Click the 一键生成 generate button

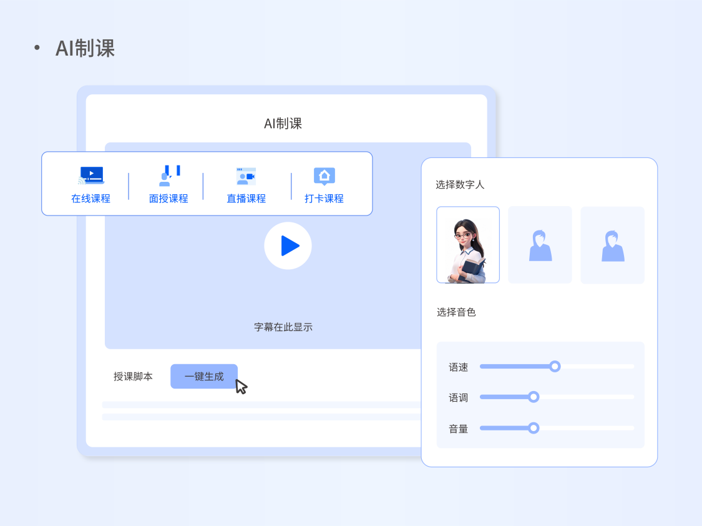pyautogui.click(x=204, y=377)
